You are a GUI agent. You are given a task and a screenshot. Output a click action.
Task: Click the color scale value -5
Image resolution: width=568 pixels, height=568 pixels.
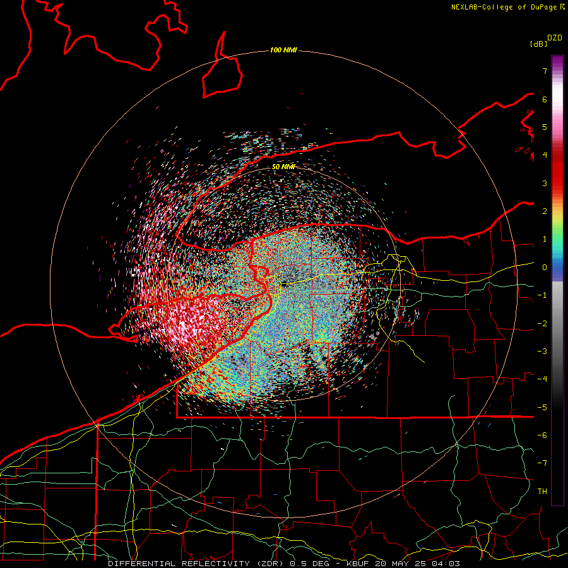point(542,408)
